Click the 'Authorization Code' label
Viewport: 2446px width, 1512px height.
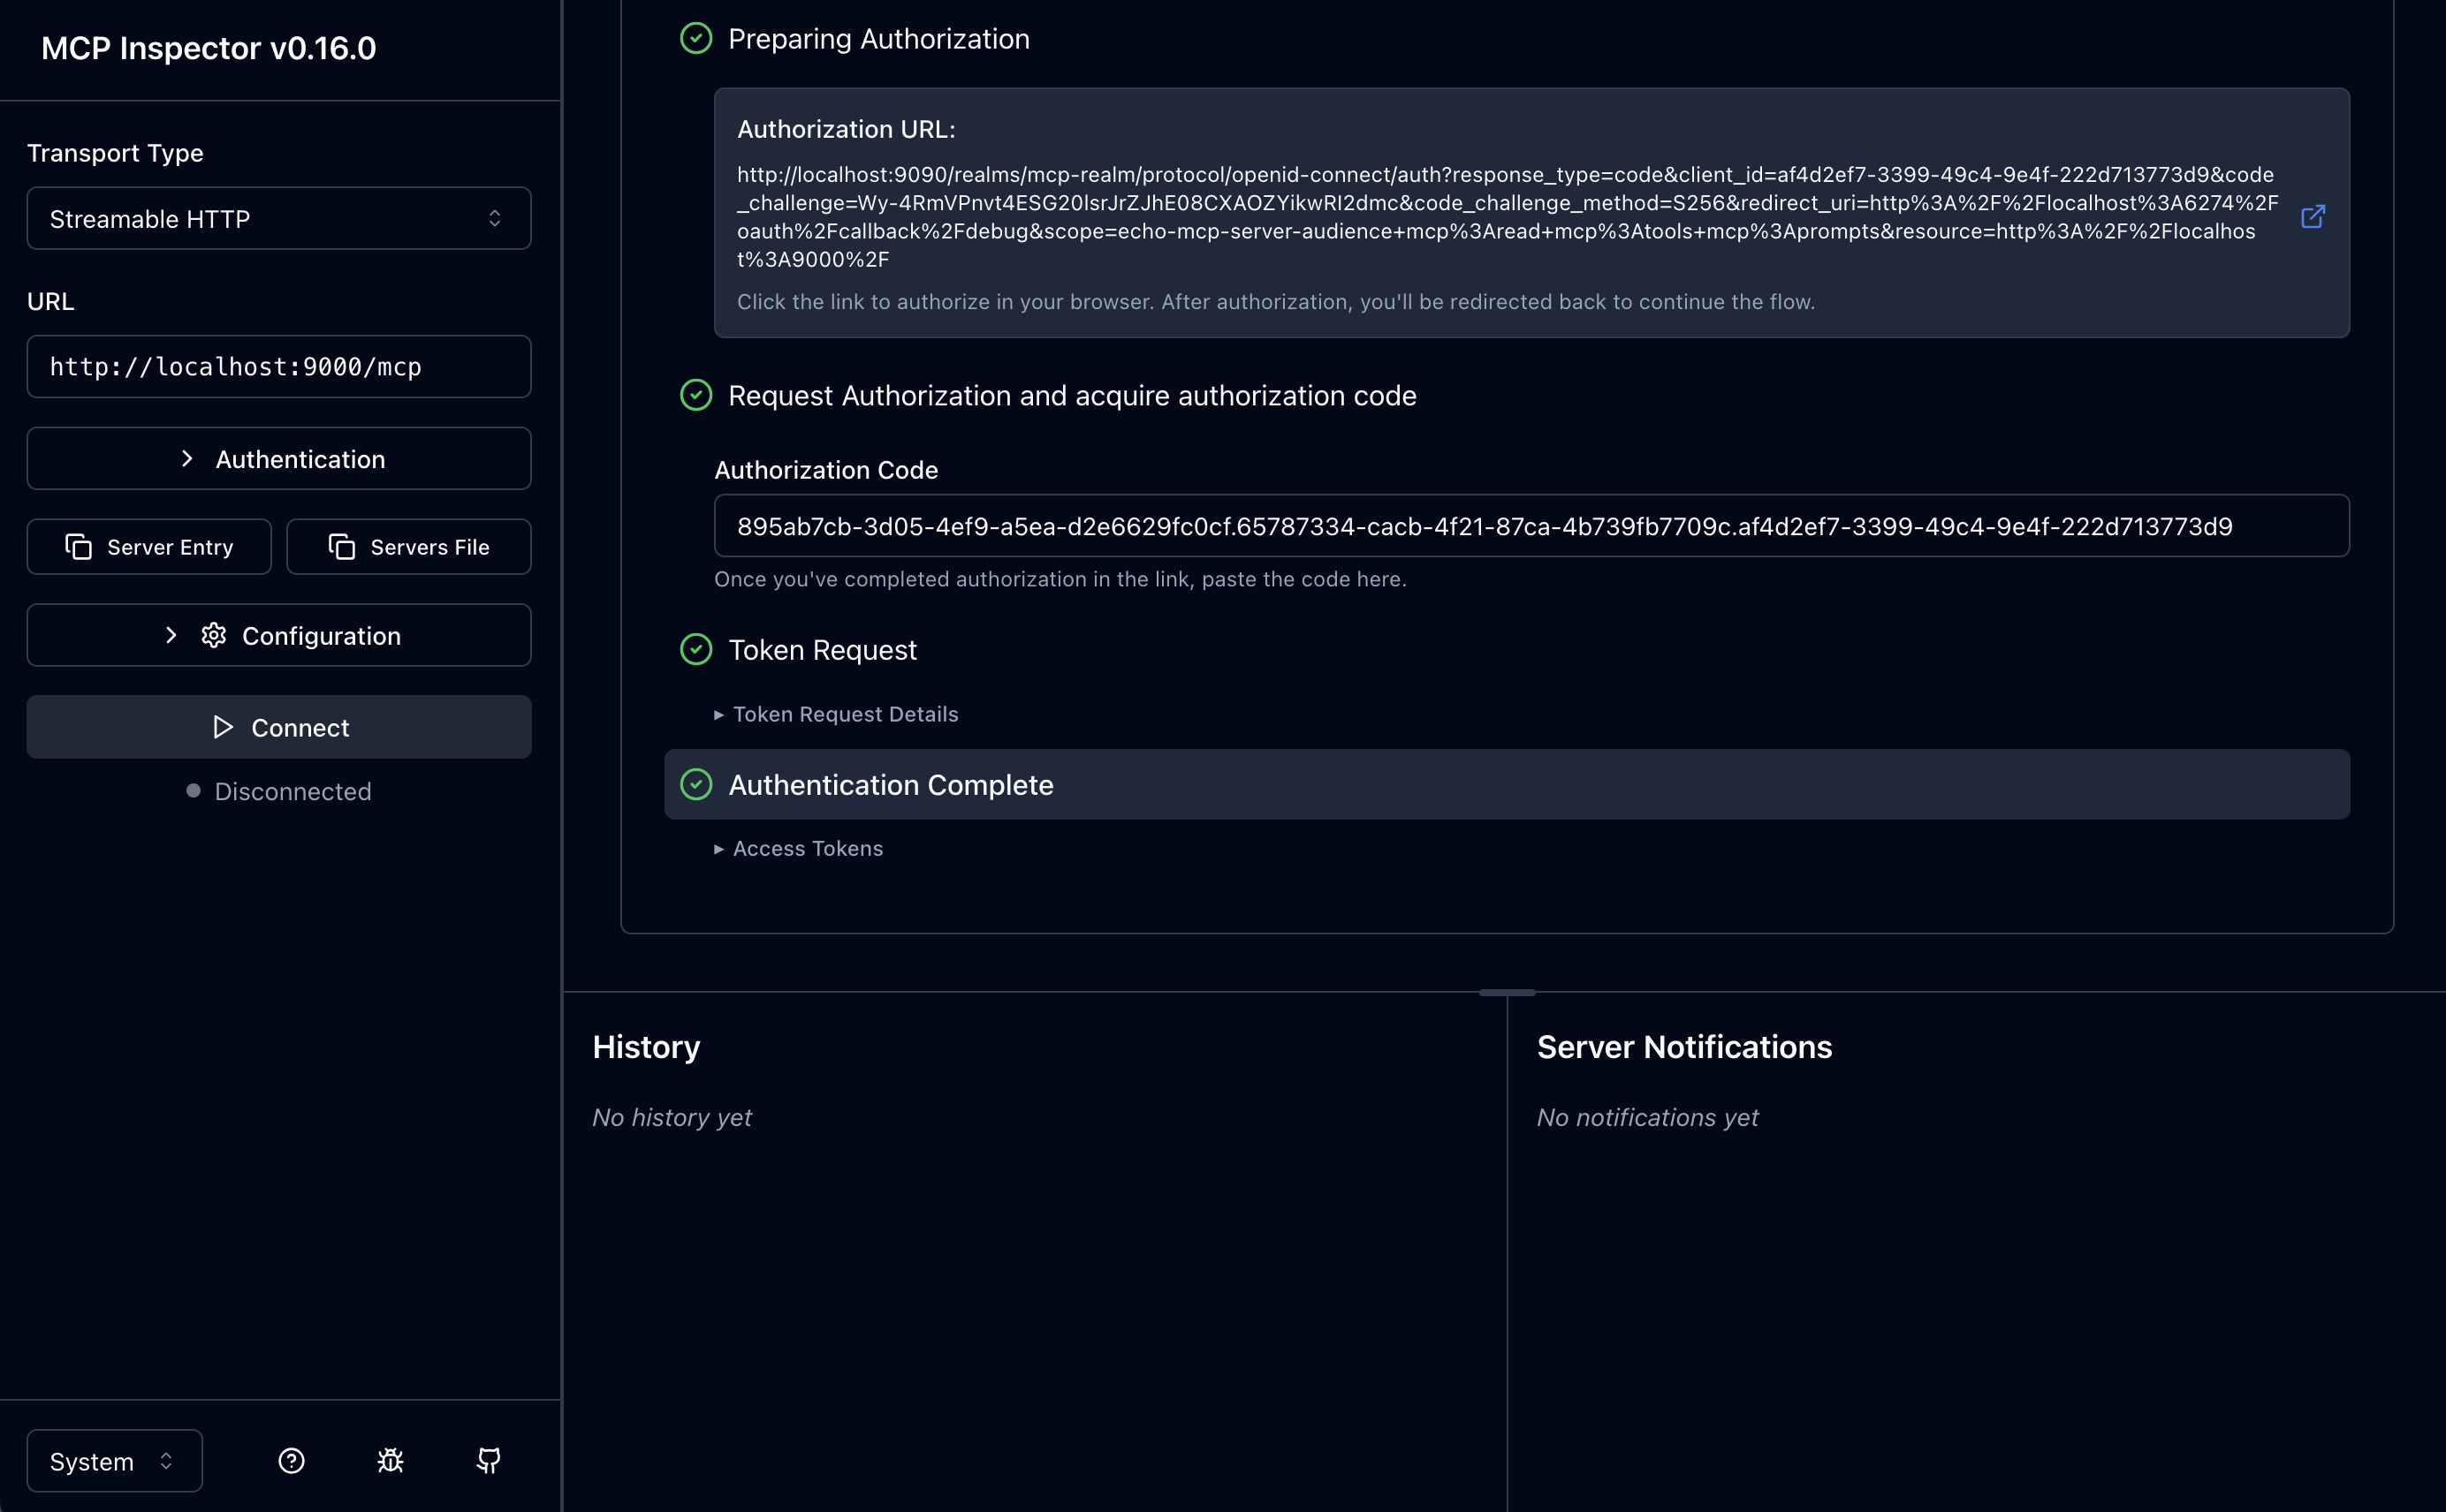click(826, 470)
